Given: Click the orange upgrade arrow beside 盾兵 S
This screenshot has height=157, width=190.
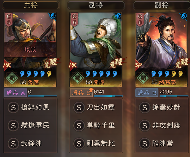Looking at the screenshot, I should (91, 90).
